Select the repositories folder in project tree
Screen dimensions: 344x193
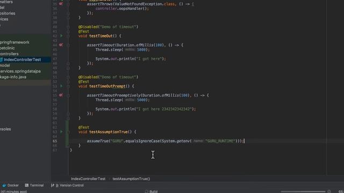pos(8,13)
